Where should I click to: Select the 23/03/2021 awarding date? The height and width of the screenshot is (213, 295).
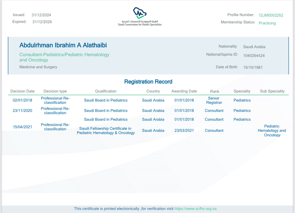[x=184, y=131]
